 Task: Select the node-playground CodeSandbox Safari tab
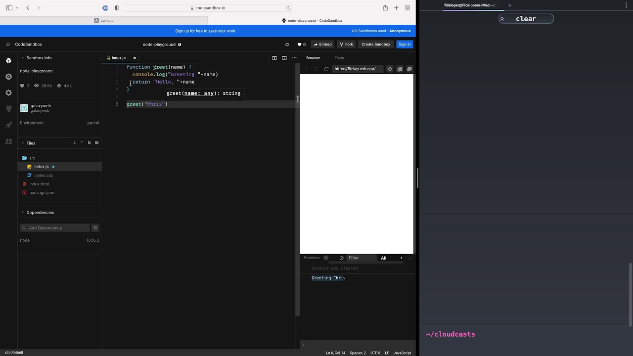(x=312, y=21)
